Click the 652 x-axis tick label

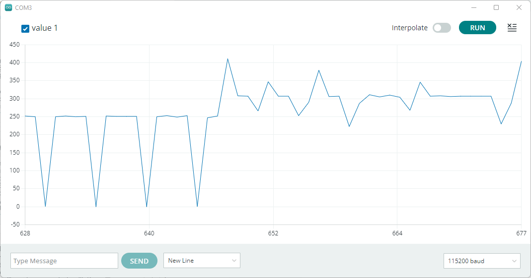pos(273,233)
